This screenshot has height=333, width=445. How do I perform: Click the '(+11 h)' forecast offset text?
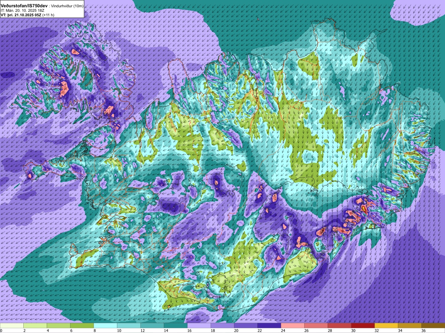(x=48, y=15)
